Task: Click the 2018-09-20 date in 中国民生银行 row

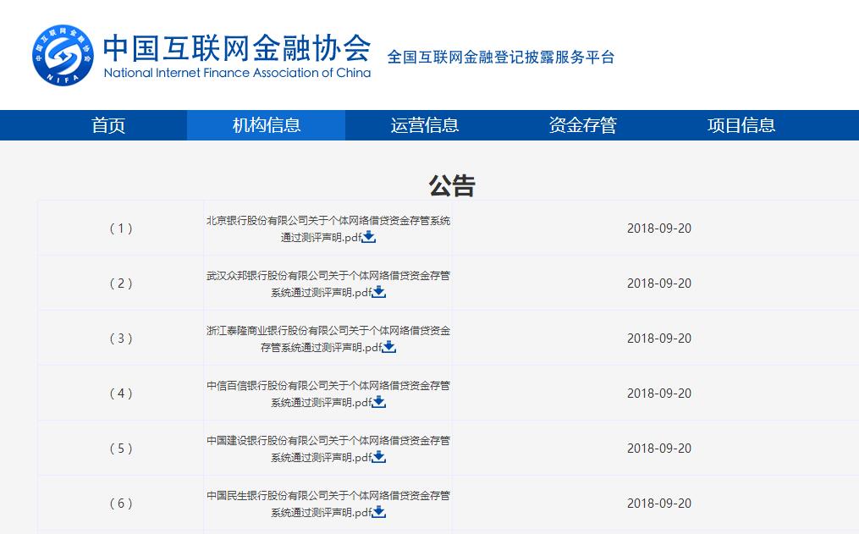Action: [659, 504]
